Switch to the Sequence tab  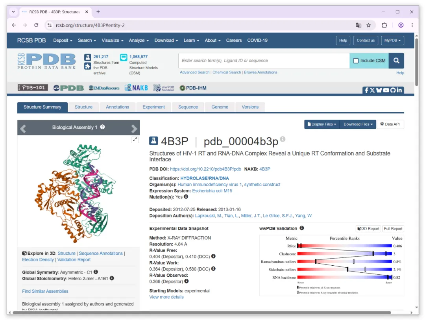click(x=188, y=107)
